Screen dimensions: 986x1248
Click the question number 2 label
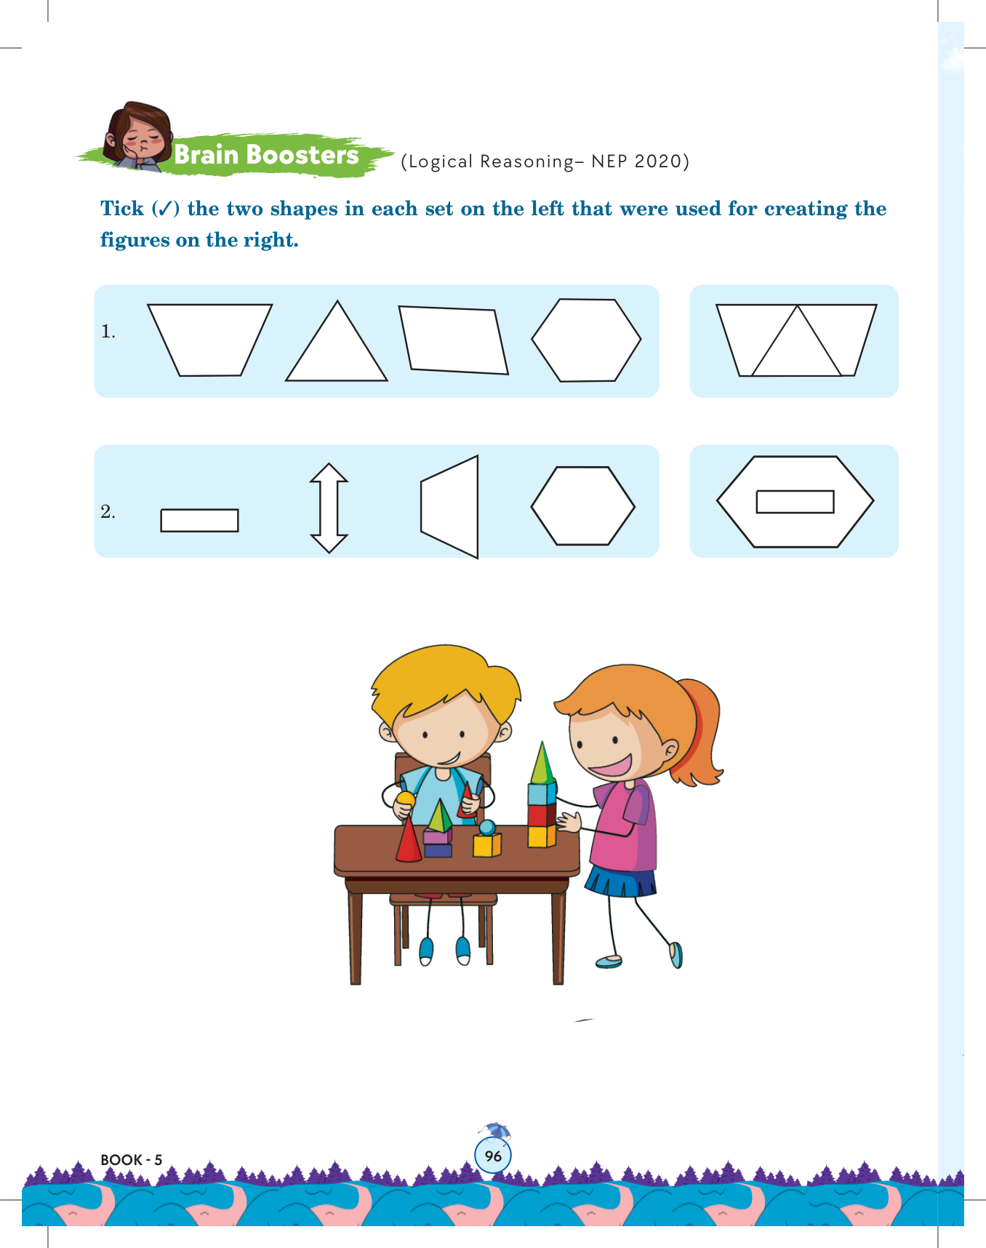108,512
